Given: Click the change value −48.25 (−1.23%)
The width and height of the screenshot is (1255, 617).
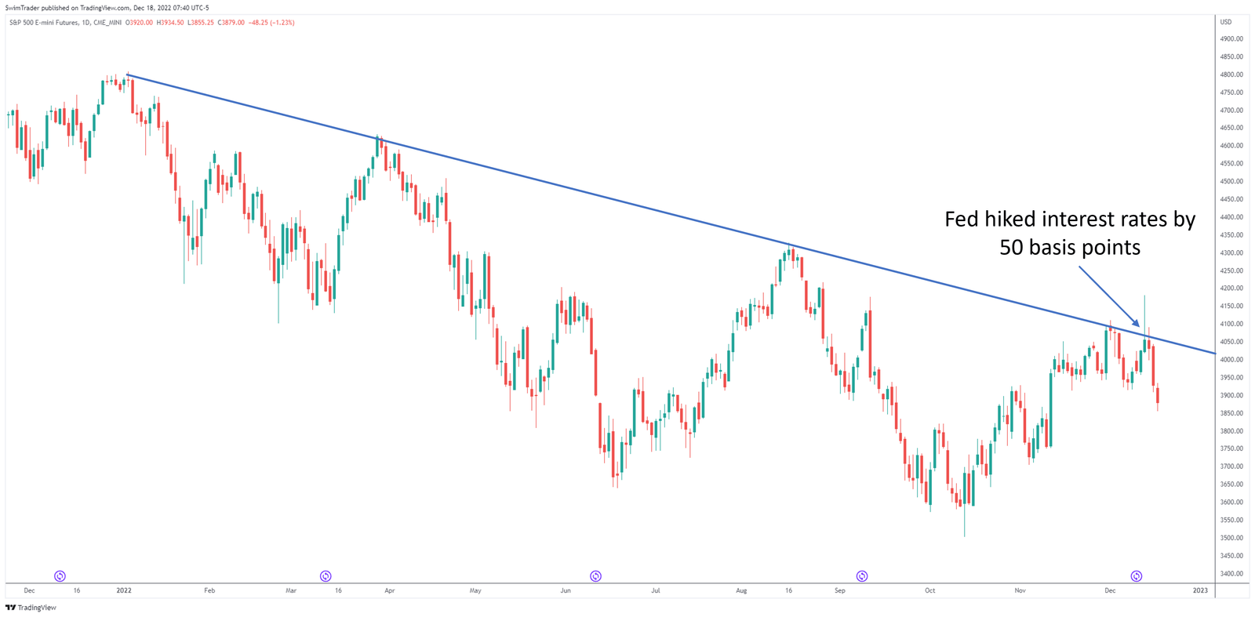Looking at the screenshot, I should 271,23.
